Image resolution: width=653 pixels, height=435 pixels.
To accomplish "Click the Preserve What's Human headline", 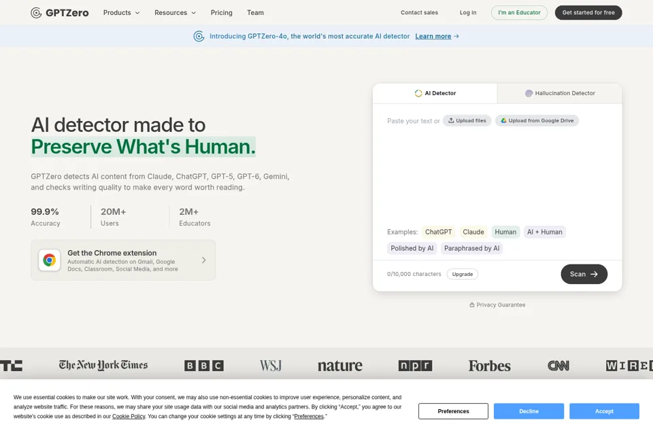I will point(144,147).
